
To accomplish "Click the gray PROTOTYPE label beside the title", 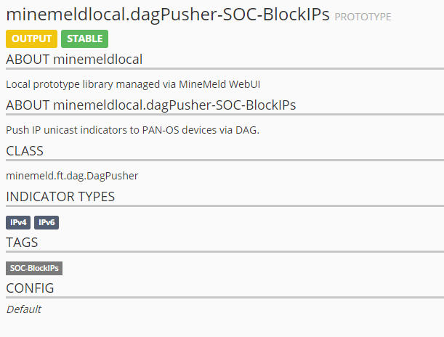I will pos(363,17).
